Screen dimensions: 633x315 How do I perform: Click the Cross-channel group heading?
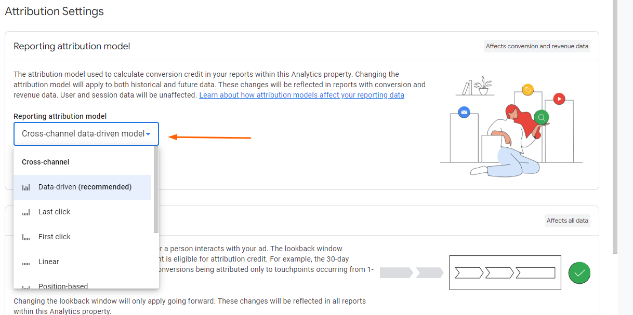click(46, 162)
